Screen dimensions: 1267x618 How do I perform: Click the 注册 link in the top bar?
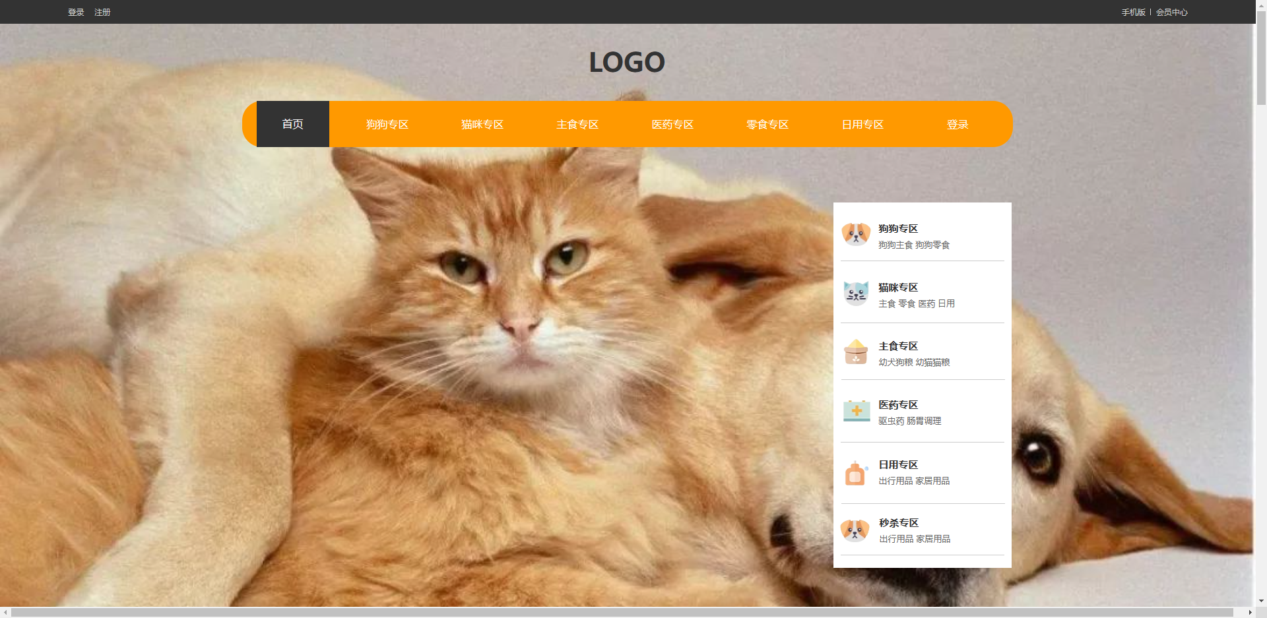pyautogui.click(x=102, y=13)
